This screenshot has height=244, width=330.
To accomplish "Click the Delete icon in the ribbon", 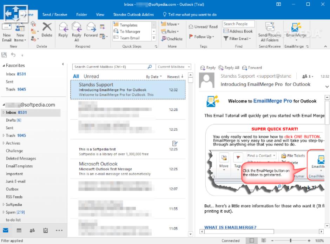I will 47,27.
